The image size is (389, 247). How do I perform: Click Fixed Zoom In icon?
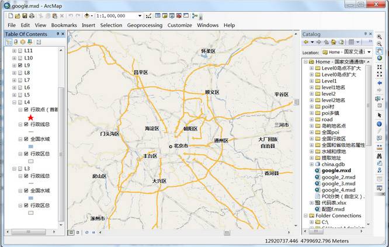[x=379, y=67]
